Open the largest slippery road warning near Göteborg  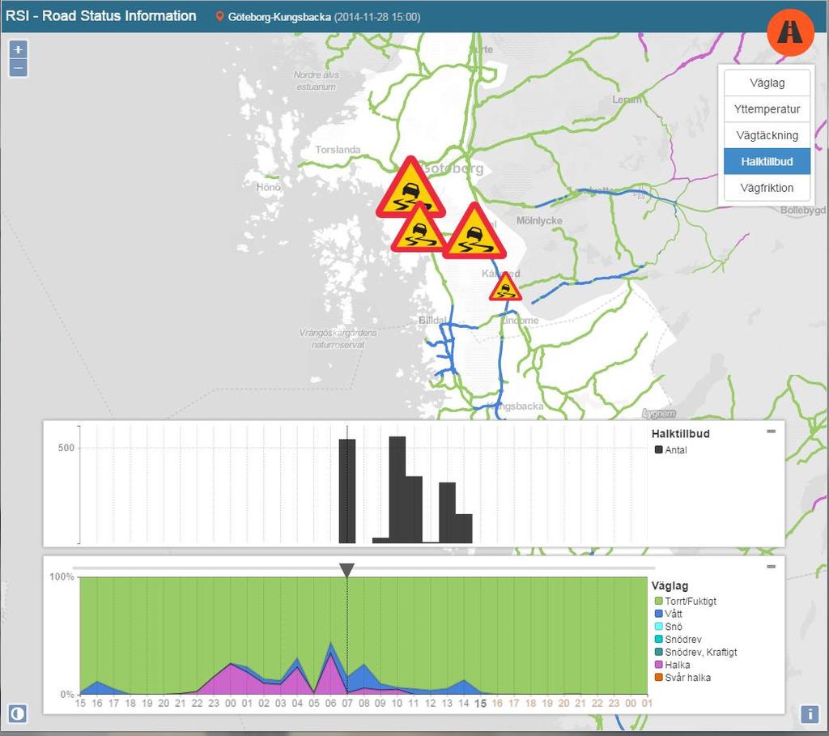[x=410, y=188]
